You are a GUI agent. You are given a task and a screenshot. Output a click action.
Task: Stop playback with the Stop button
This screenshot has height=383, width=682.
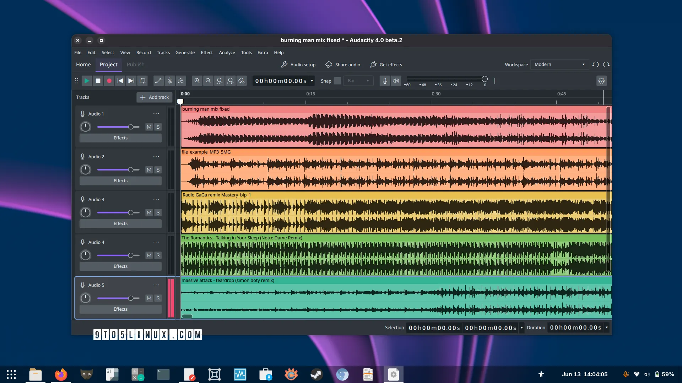[x=98, y=81]
